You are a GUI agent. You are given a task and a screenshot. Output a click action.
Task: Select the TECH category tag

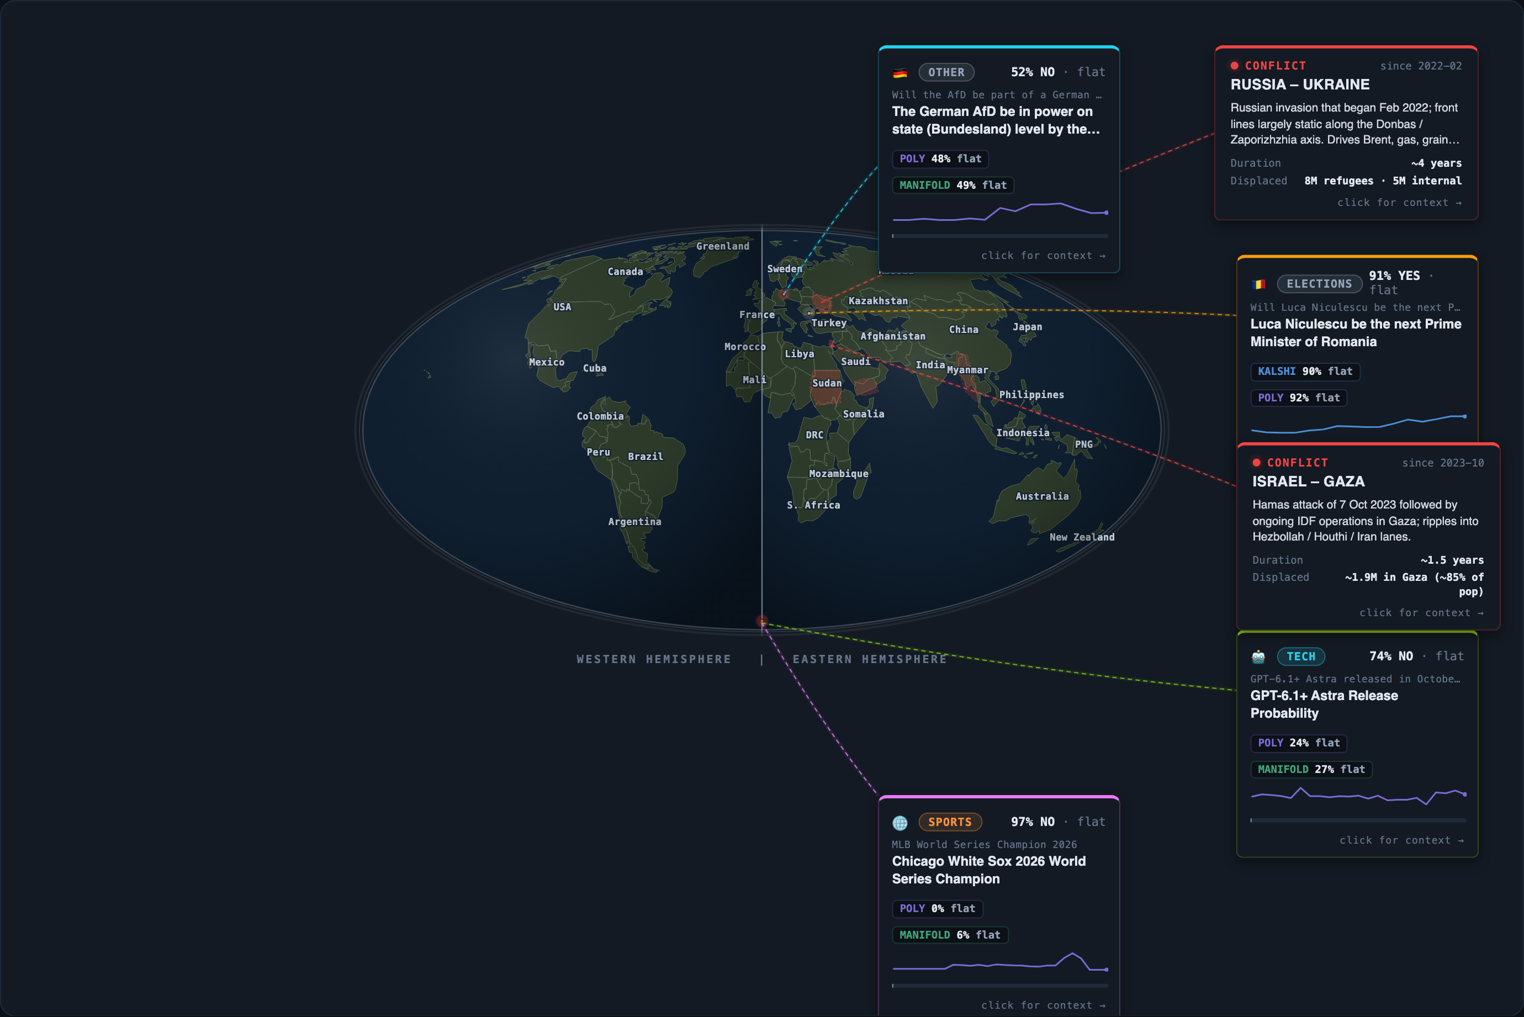(x=1301, y=656)
